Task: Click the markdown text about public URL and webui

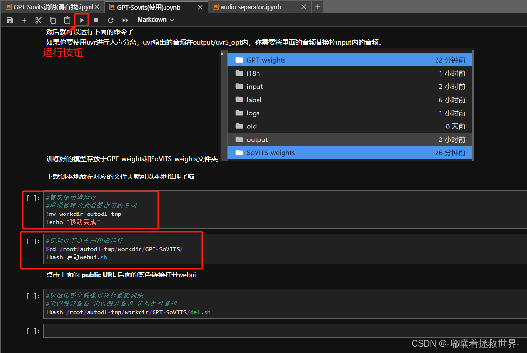Action: tap(121, 275)
